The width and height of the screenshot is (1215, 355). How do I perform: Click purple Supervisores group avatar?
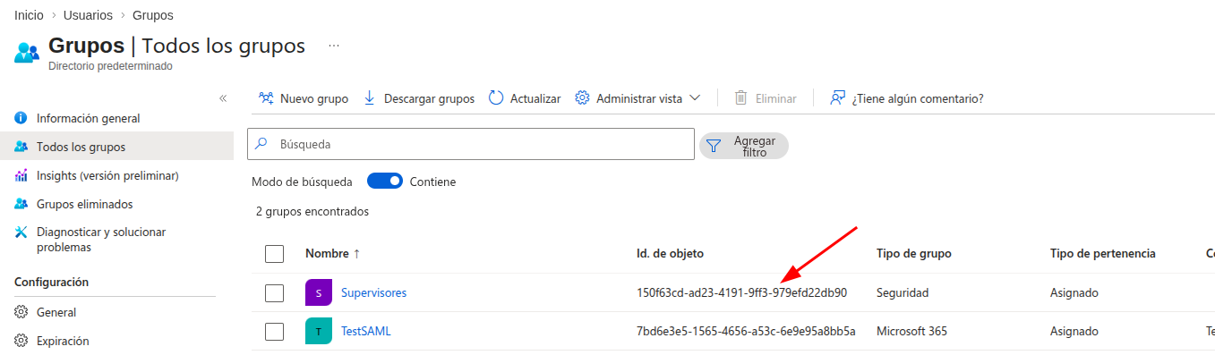(319, 293)
